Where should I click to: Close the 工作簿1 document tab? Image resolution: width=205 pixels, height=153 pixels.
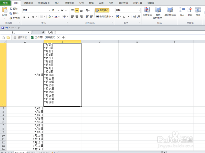point(58,37)
